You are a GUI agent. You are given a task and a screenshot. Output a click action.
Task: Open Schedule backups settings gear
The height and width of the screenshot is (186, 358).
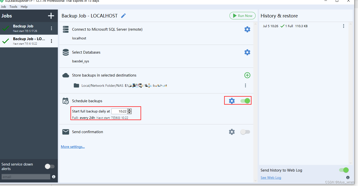tap(232, 101)
